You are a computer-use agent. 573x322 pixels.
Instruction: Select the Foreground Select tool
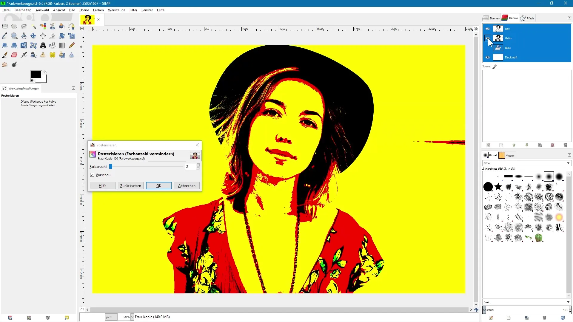[62, 26]
